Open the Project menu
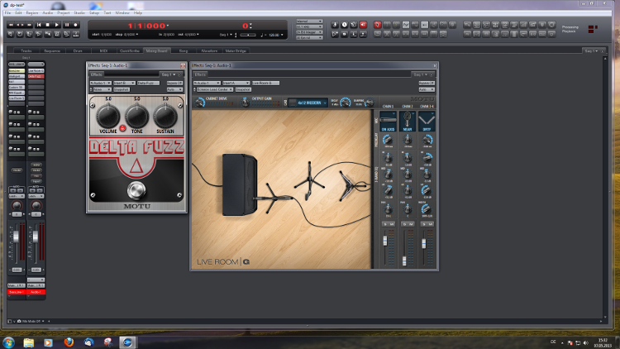The height and width of the screenshot is (349, 620). [64, 12]
